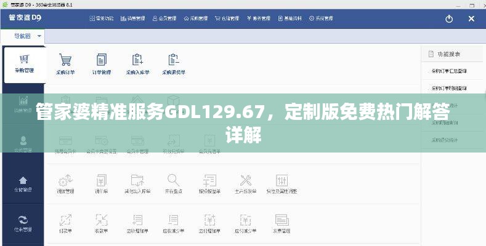The width and height of the screenshot is (486, 246).
Task: Open 采购订单汇总查询 report link
Action: pyautogui.click(x=449, y=71)
